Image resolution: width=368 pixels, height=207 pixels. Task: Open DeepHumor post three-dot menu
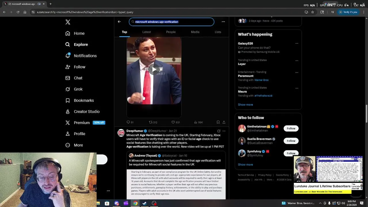point(224,131)
